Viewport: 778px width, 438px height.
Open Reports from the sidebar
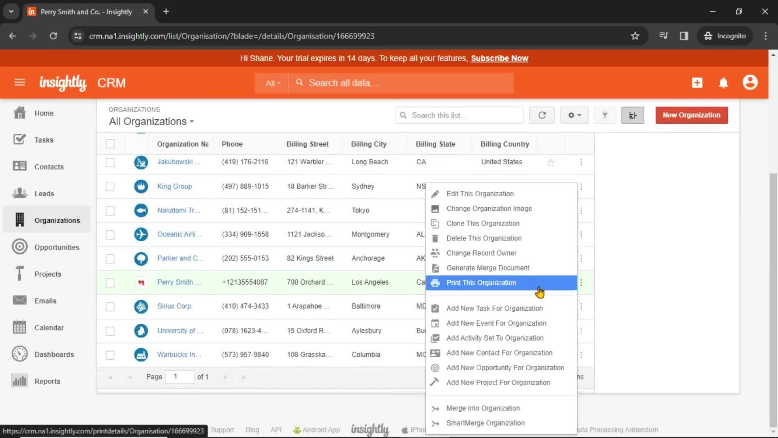coord(47,381)
